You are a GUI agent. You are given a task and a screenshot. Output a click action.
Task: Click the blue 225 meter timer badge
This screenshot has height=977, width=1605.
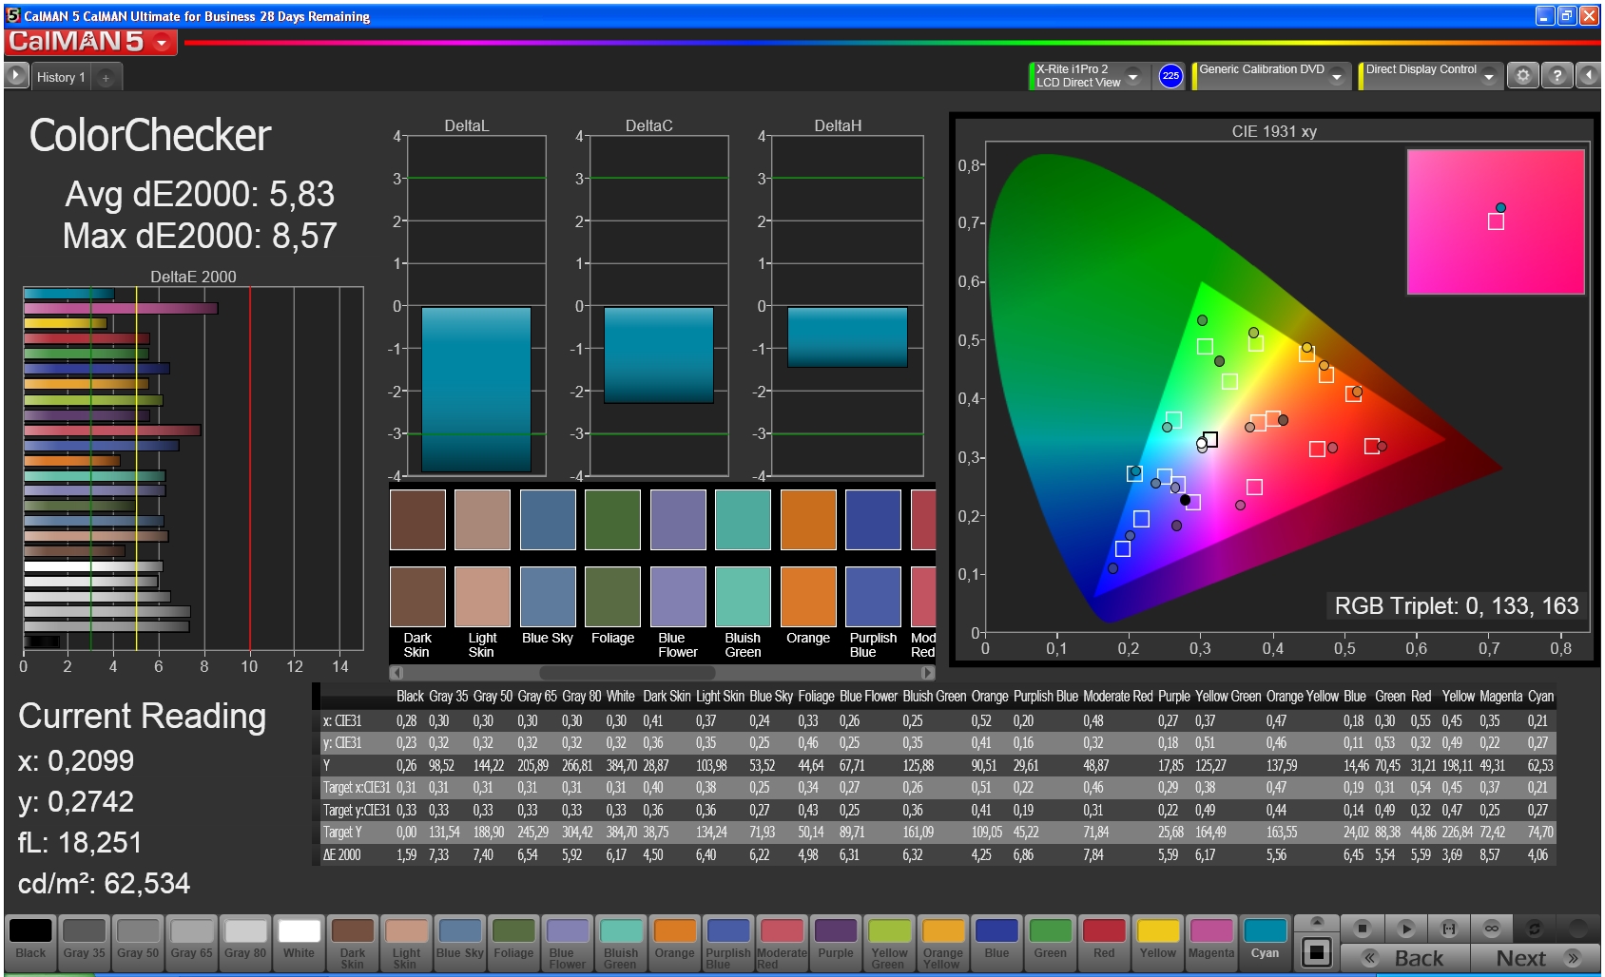point(1170,76)
